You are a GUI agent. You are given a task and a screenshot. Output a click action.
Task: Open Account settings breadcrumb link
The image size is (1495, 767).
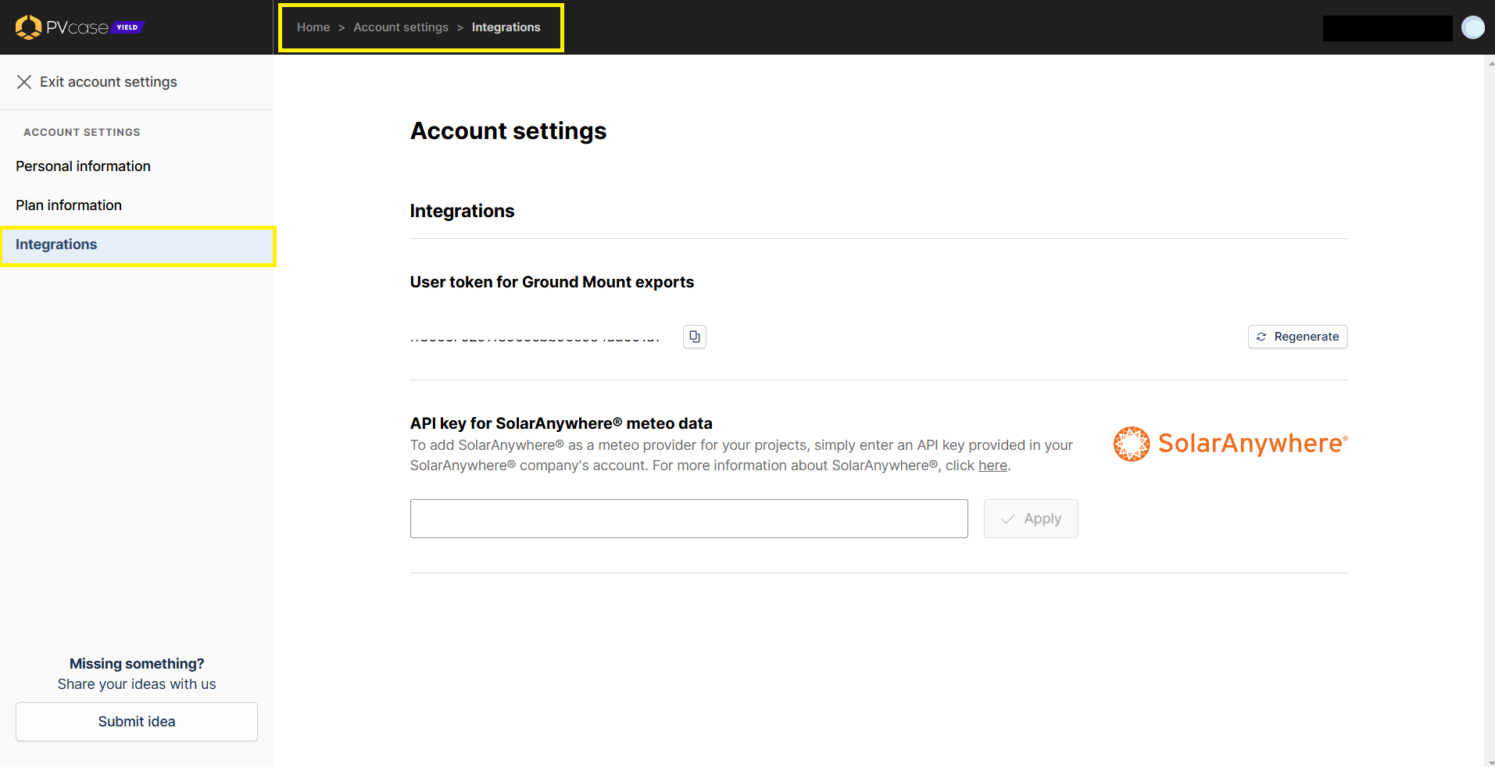point(401,27)
